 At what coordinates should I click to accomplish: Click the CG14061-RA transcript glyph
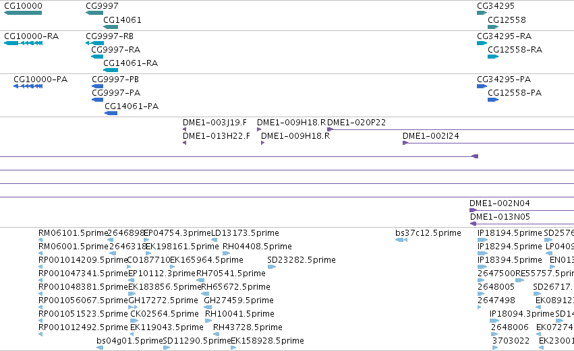click(x=111, y=70)
